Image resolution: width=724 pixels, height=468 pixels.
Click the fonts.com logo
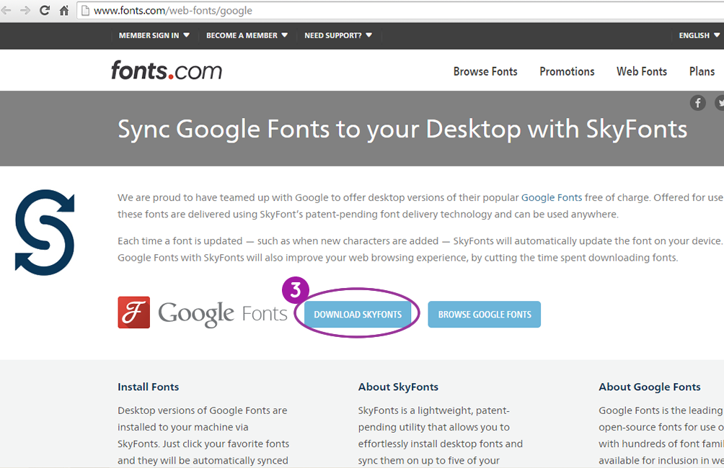coord(167,71)
